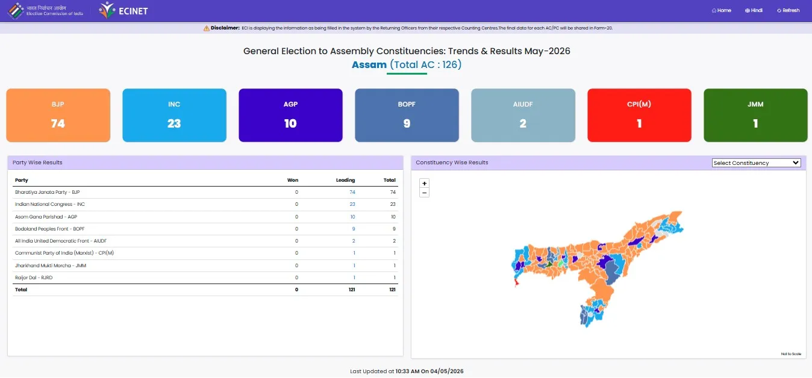Click Raijor Dal leading count 1

click(x=354, y=277)
